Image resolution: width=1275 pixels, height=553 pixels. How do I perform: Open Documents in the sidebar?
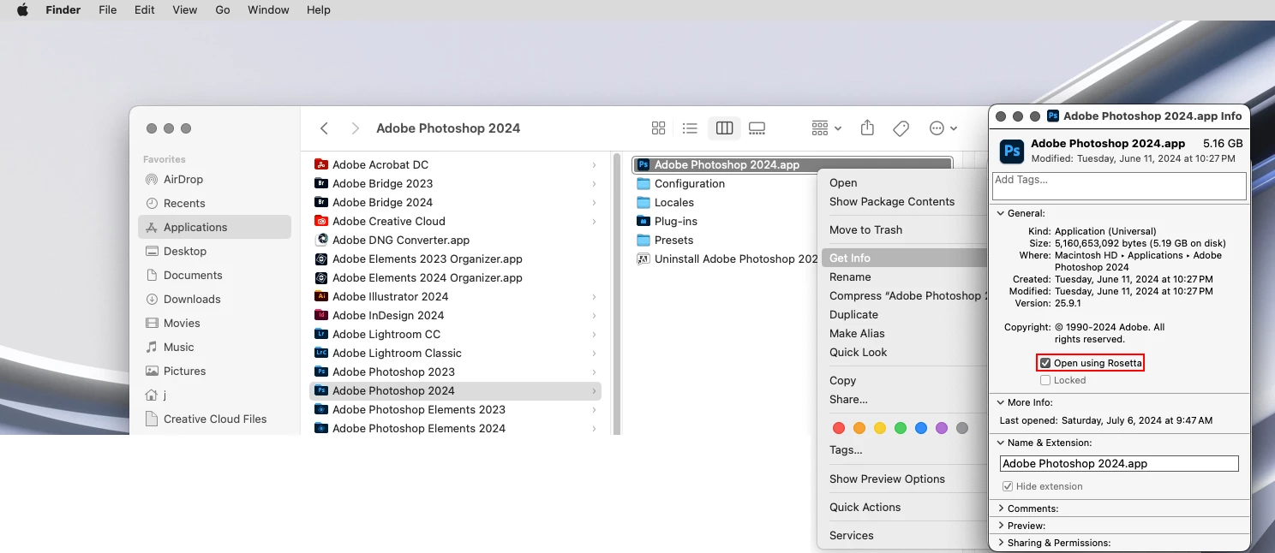[214, 275]
